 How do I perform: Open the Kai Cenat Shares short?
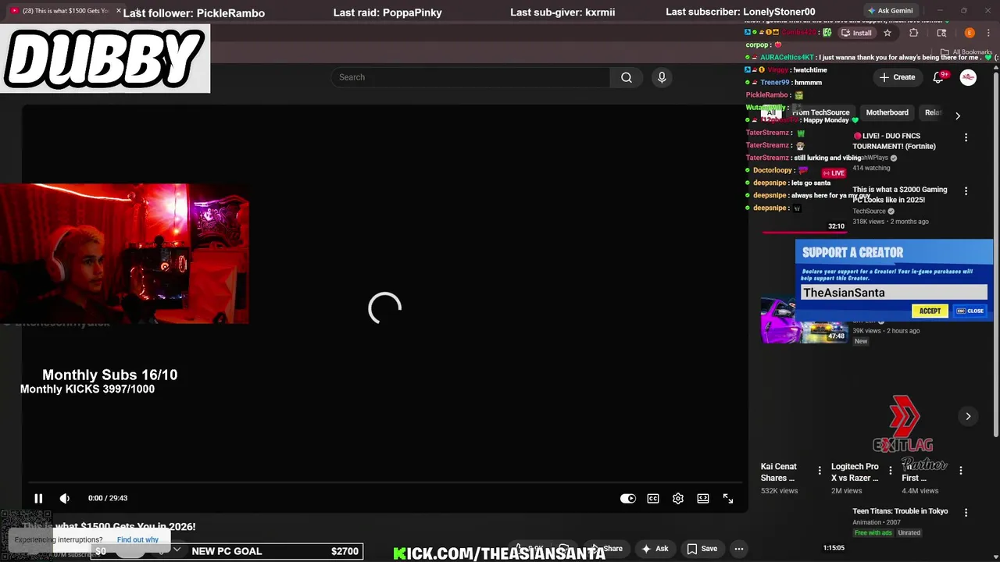coord(779,472)
